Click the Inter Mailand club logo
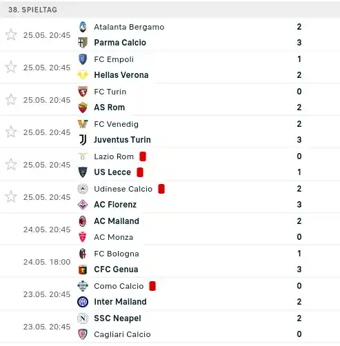Image resolution: width=340 pixels, height=346 pixels. click(x=83, y=302)
